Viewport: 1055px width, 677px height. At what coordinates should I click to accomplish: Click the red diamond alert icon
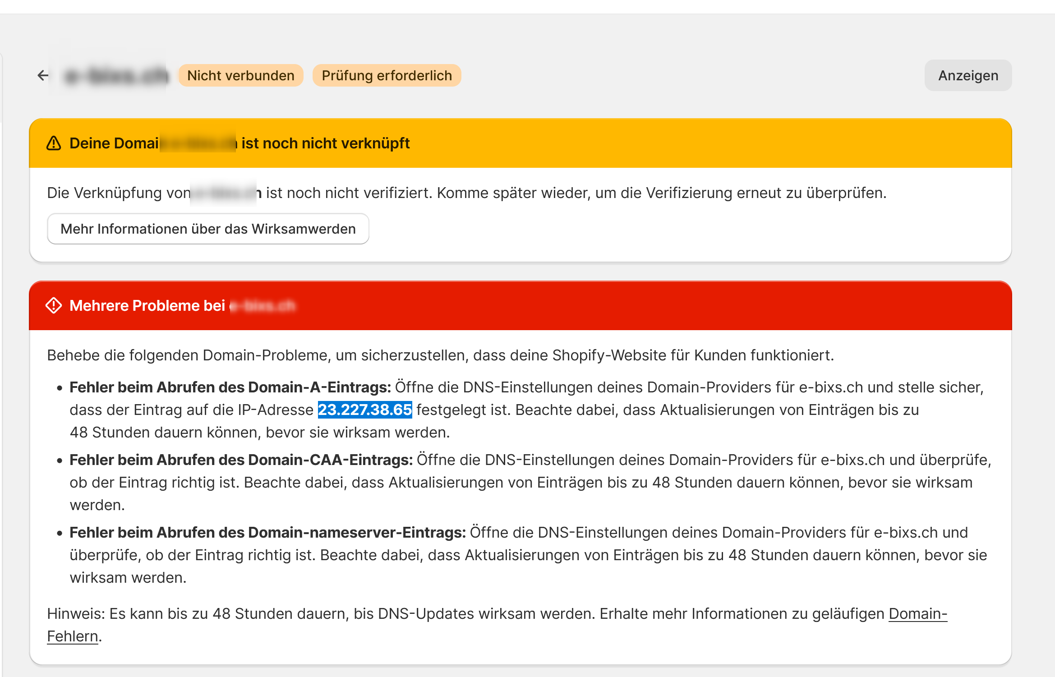[54, 305]
